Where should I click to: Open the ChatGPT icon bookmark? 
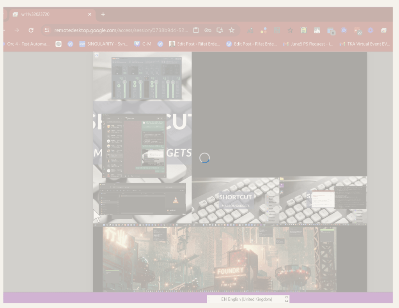59,44
